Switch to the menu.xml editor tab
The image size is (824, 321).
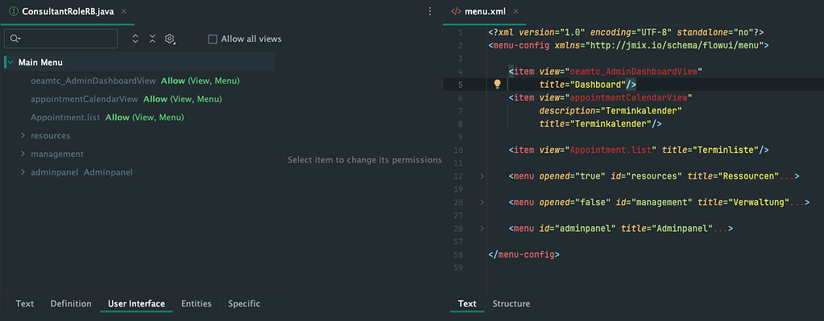(x=486, y=11)
